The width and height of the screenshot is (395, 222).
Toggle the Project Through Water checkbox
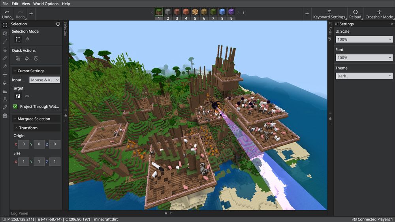(15, 106)
